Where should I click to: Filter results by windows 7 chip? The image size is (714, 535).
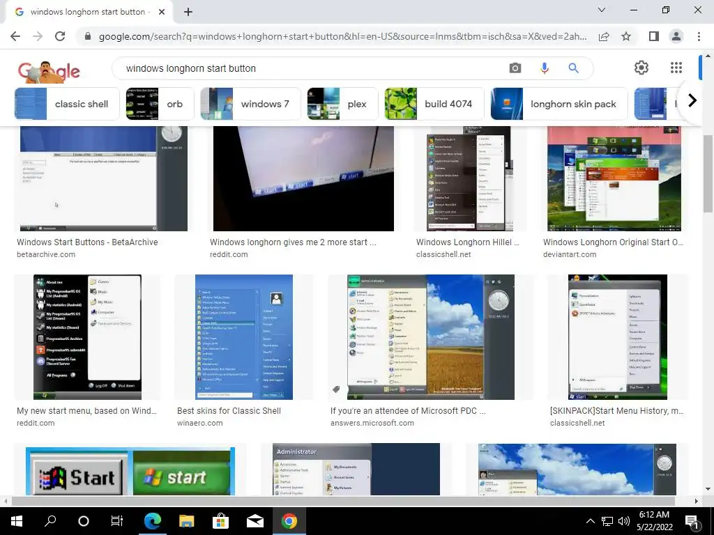(x=250, y=104)
